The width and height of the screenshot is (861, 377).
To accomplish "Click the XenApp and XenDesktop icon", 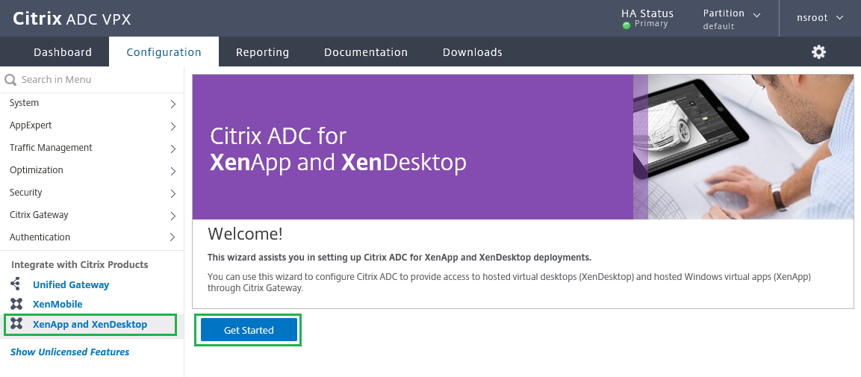I will click(x=16, y=325).
